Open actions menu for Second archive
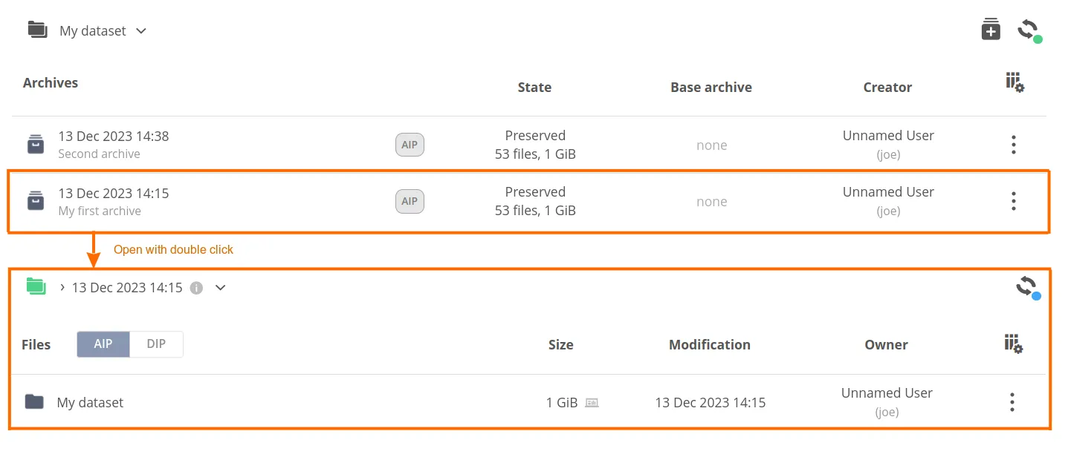The width and height of the screenshot is (1071, 460). (1013, 145)
